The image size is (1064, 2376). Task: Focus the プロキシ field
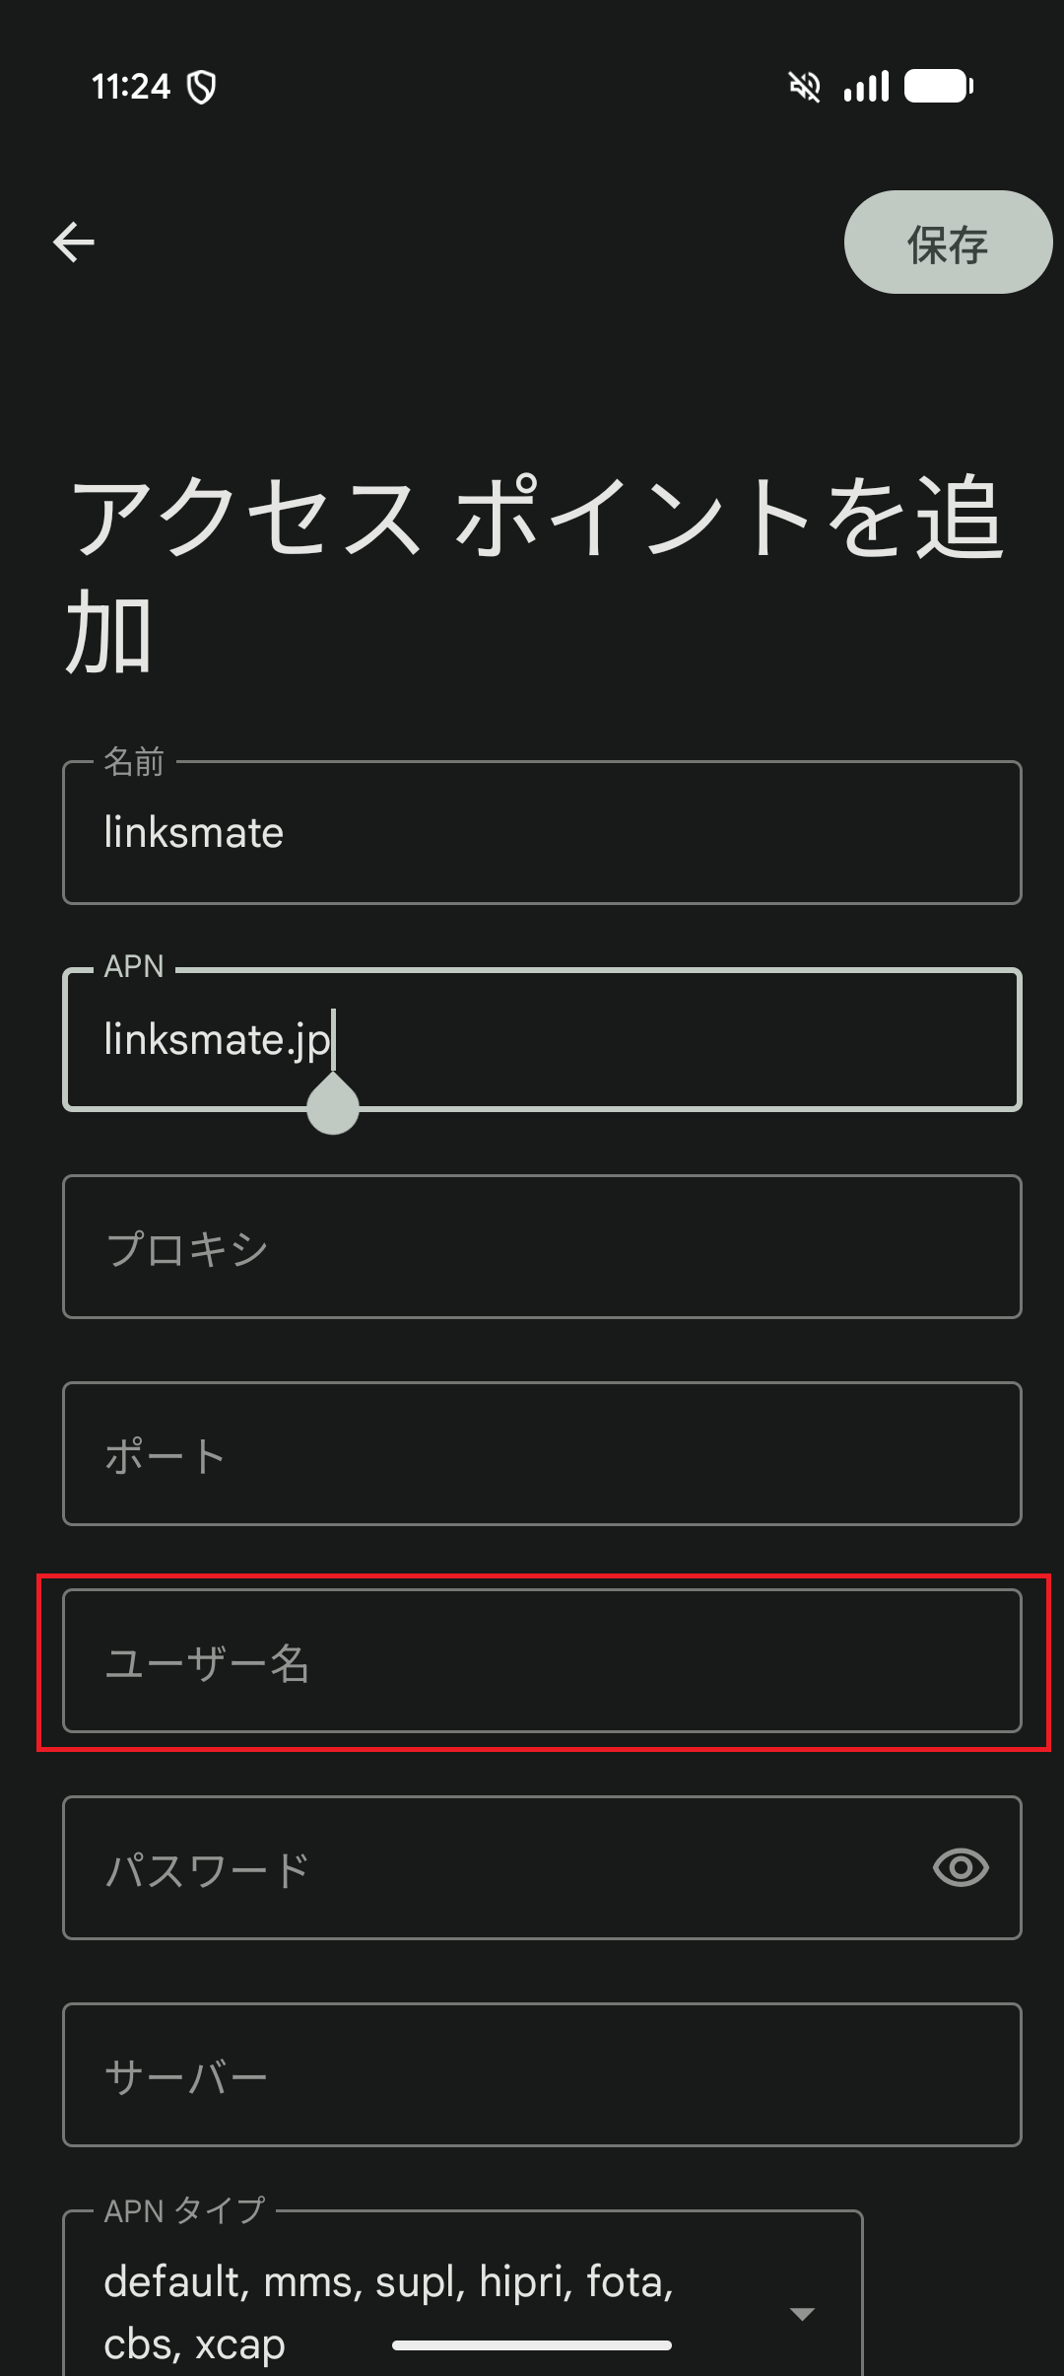coord(540,1246)
